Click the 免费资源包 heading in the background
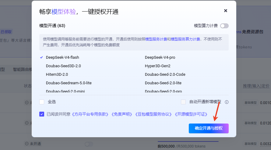The width and height of the screenshot is (271, 150). point(252,32)
